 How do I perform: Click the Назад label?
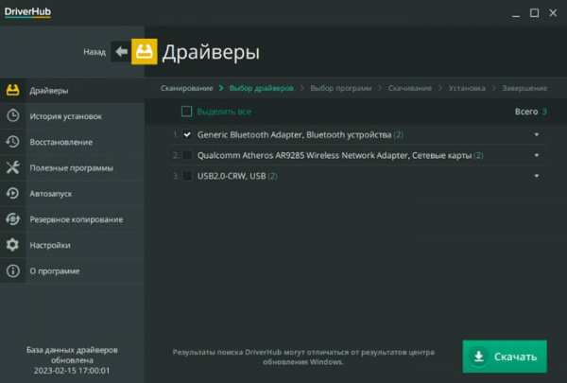pyautogui.click(x=94, y=52)
